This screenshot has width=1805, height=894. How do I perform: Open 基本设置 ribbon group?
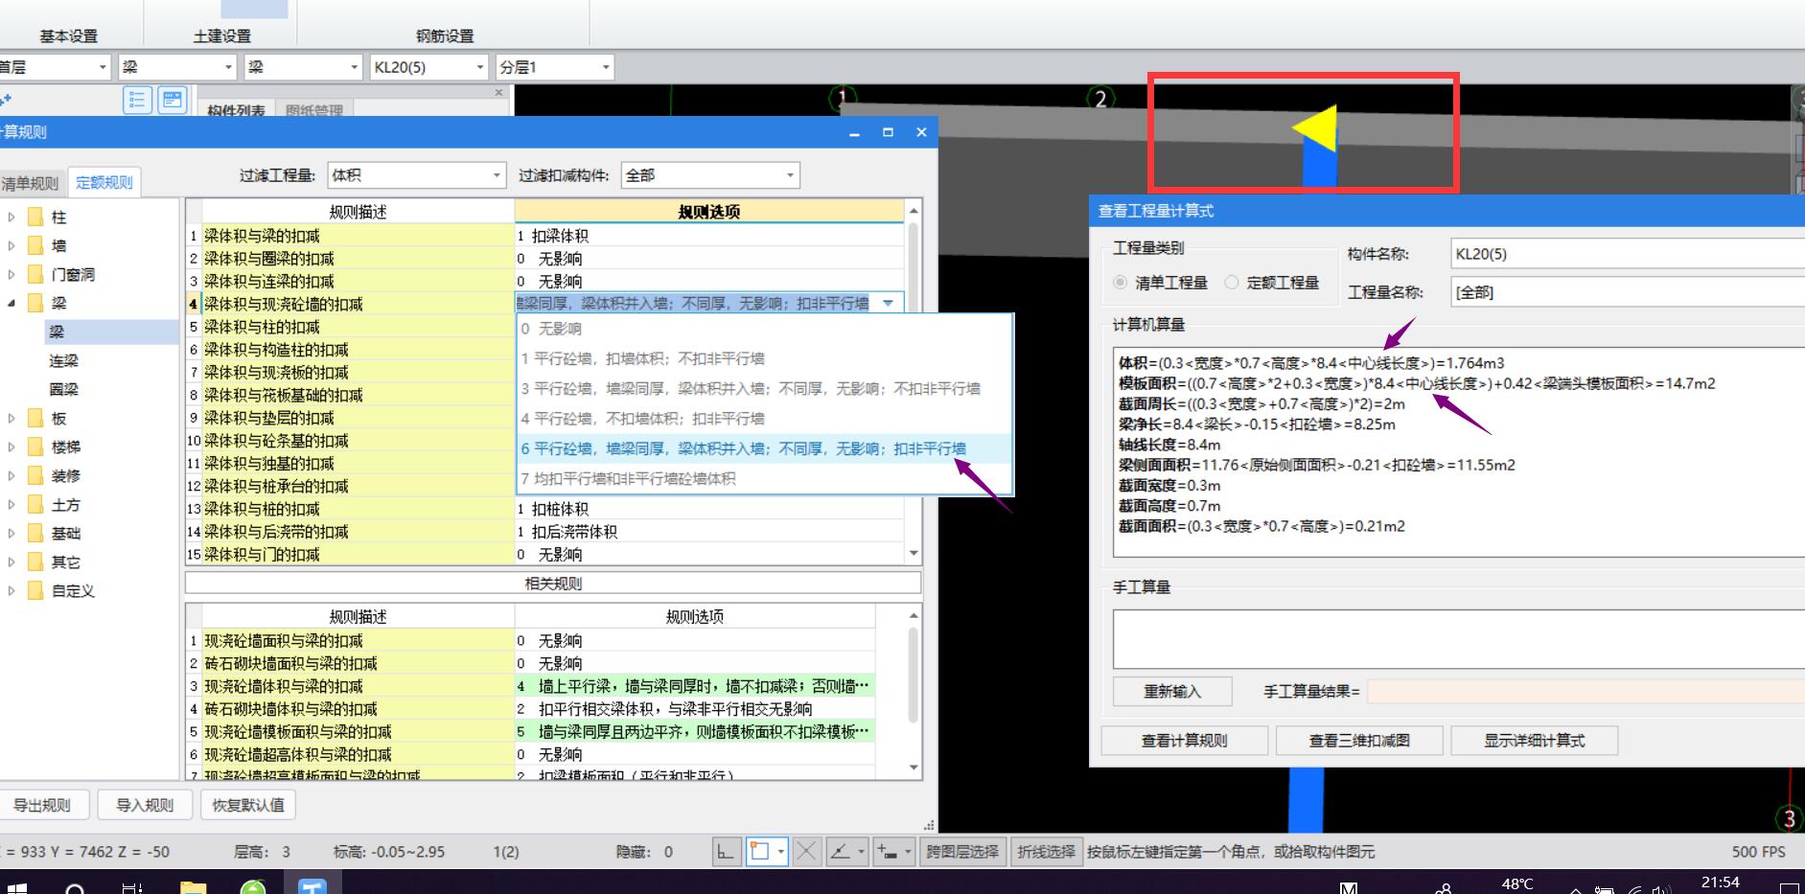69,35
